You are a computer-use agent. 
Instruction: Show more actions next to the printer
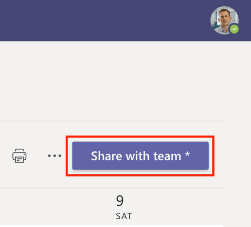point(54,156)
